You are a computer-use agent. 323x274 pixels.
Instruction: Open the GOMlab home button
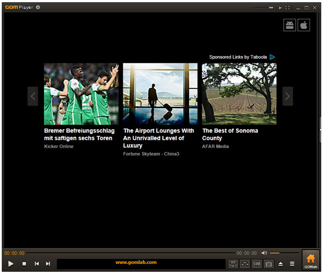coord(311,260)
